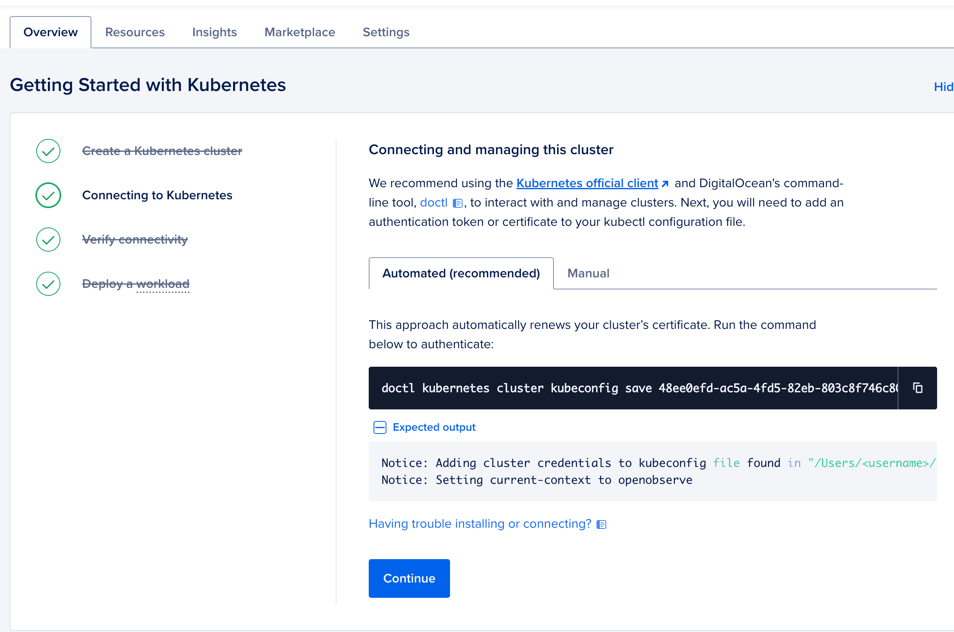The image size is (954, 632).
Task: Open Having trouble installing or connecting link
Action: pos(480,524)
